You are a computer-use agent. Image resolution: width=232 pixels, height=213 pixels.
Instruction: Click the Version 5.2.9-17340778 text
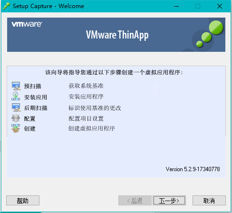coord(193,169)
